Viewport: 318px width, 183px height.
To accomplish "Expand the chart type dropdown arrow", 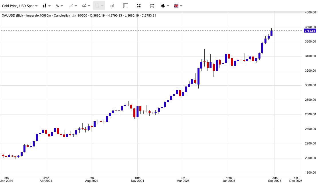I will point(50,6).
